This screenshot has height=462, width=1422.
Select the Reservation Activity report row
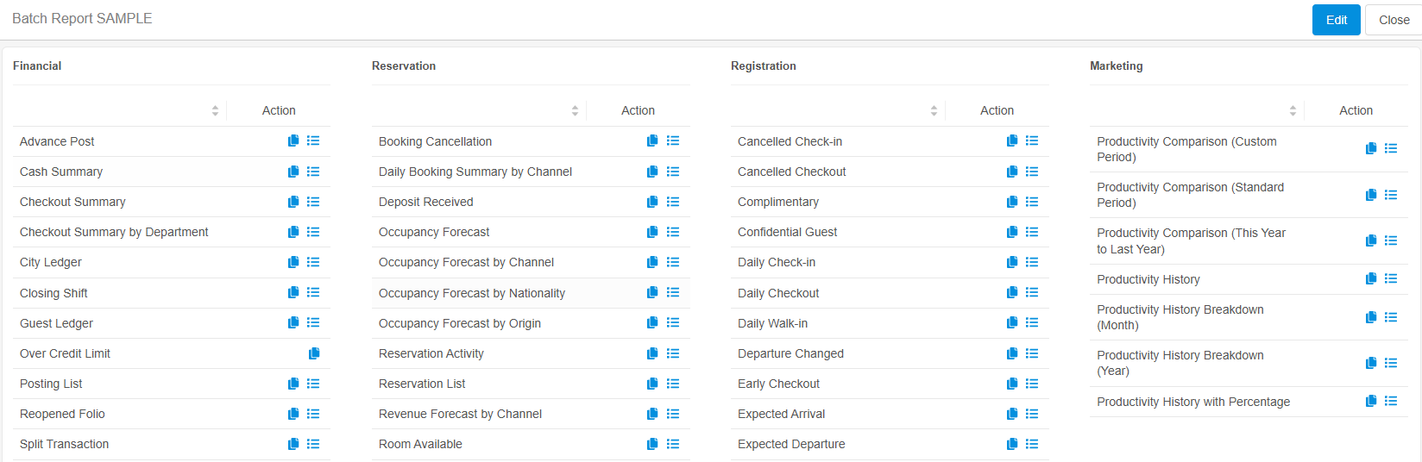click(531, 353)
